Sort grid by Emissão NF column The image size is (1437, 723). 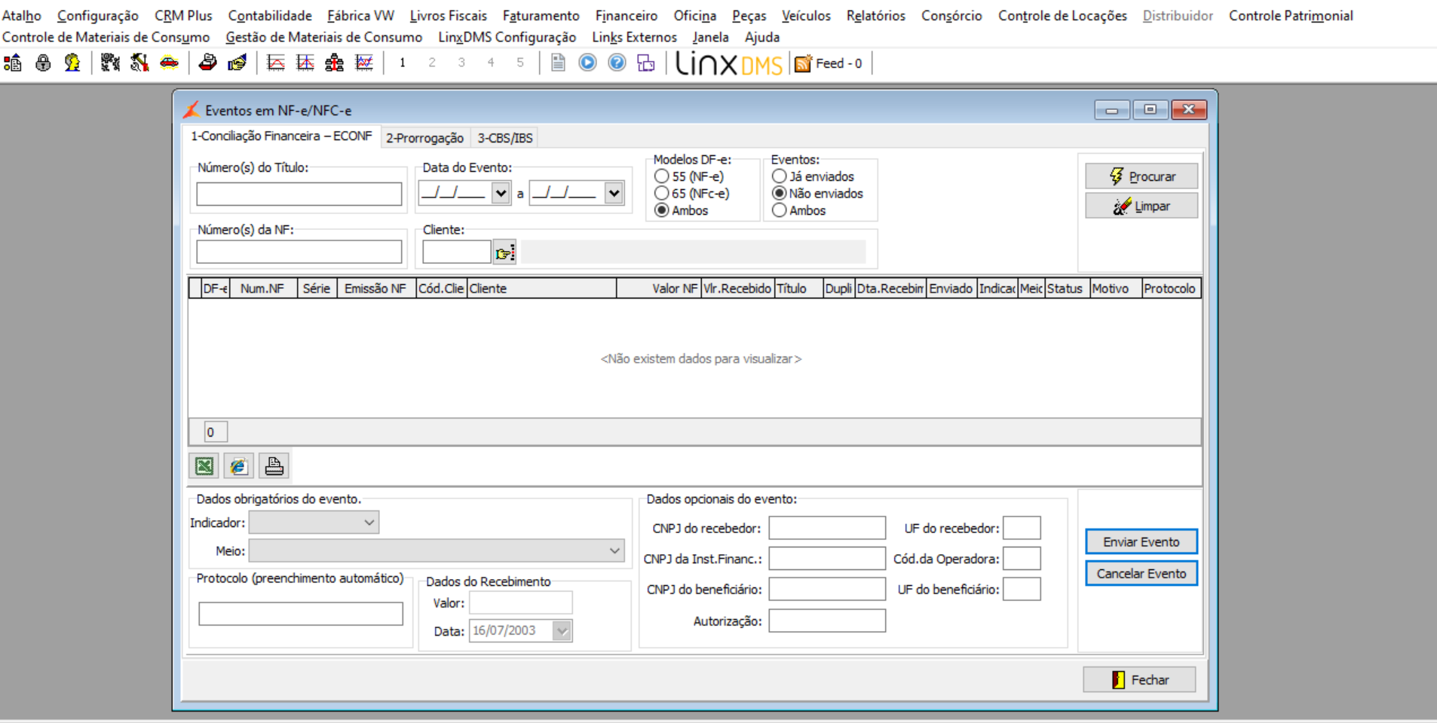pos(376,289)
